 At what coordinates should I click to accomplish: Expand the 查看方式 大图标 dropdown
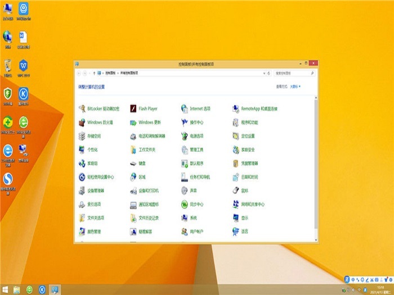[x=295, y=87]
